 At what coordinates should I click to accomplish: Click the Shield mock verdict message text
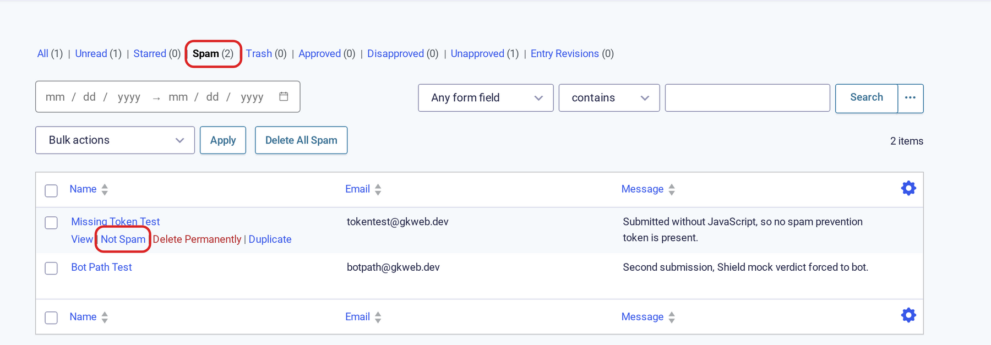click(x=745, y=267)
